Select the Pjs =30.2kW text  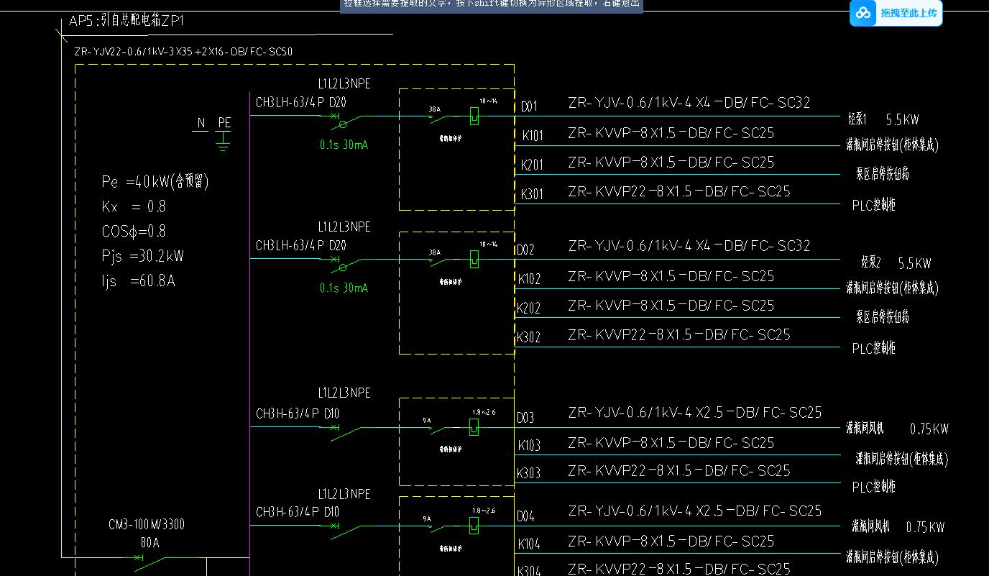(143, 256)
